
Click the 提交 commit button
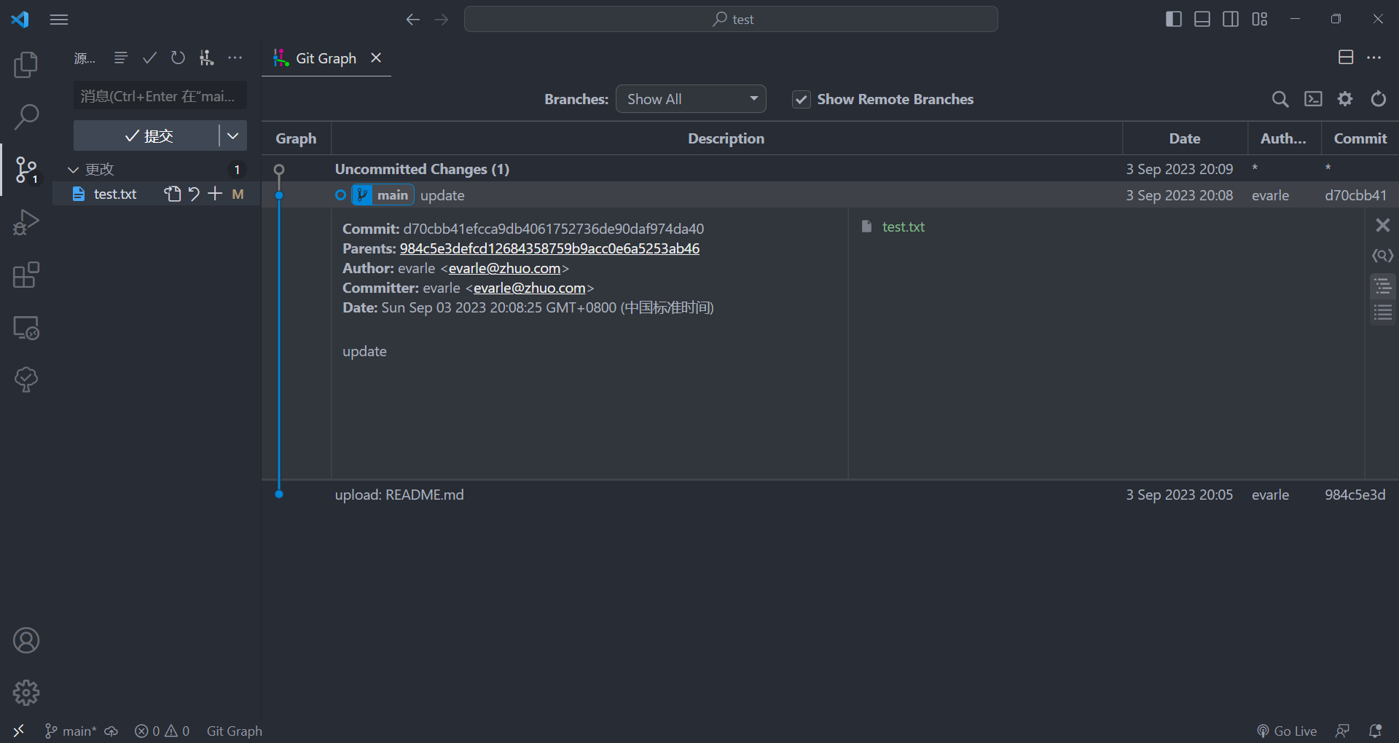146,135
